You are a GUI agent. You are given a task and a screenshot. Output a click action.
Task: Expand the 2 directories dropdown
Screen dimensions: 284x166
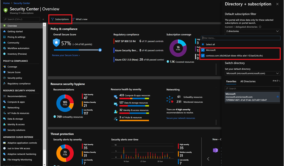(x=252, y=31)
